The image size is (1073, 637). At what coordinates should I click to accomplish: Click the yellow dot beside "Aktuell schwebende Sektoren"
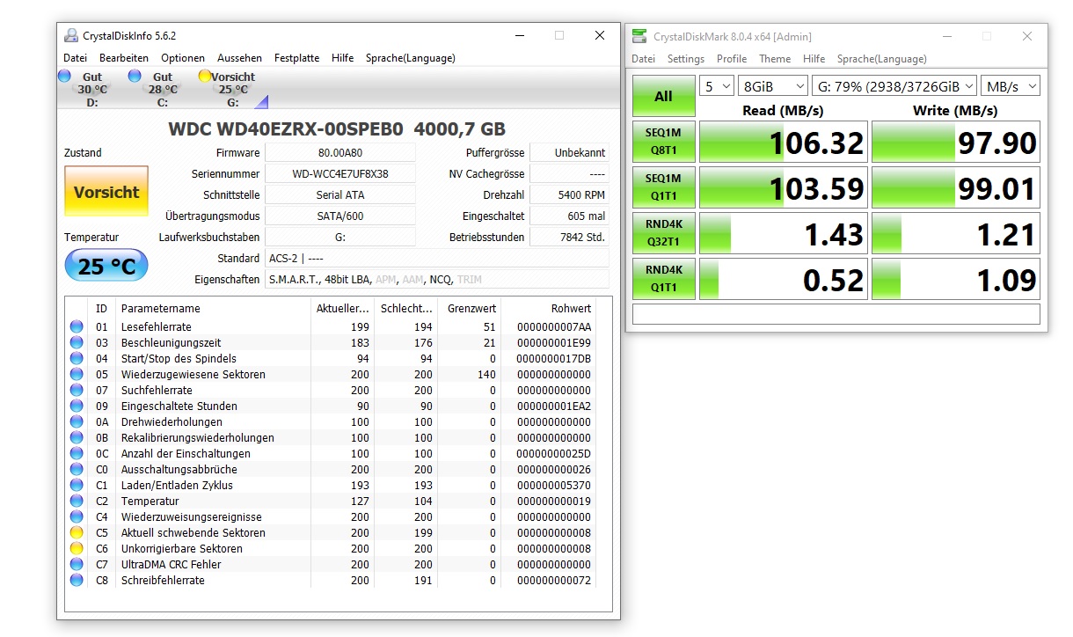tap(77, 532)
